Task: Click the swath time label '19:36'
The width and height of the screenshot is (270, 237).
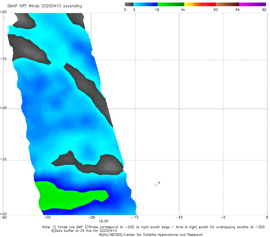Action: (x=103, y=221)
